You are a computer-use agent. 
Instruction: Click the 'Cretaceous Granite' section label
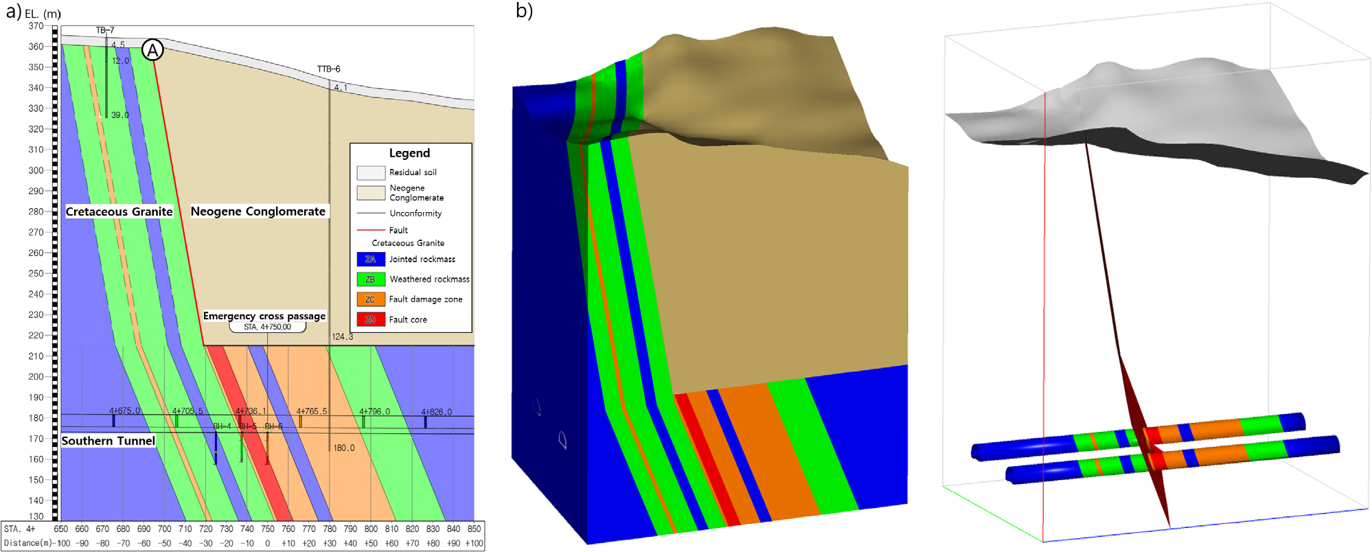[119, 211]
